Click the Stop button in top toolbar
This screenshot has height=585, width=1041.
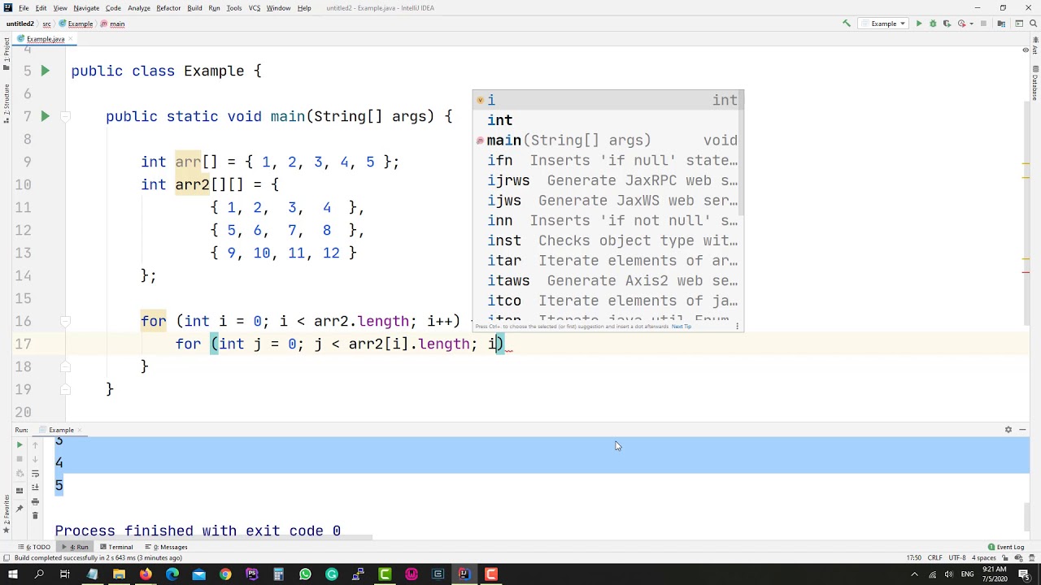click(x=983, y=24)
